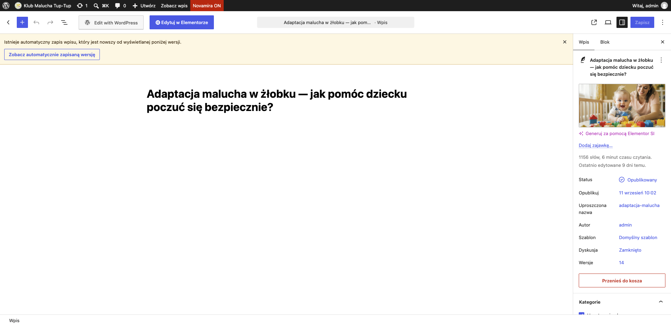View post in new tab icon

[x=594, y=22]
